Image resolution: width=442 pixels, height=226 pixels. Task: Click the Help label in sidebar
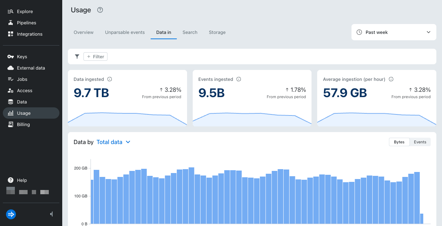(22, 180)
